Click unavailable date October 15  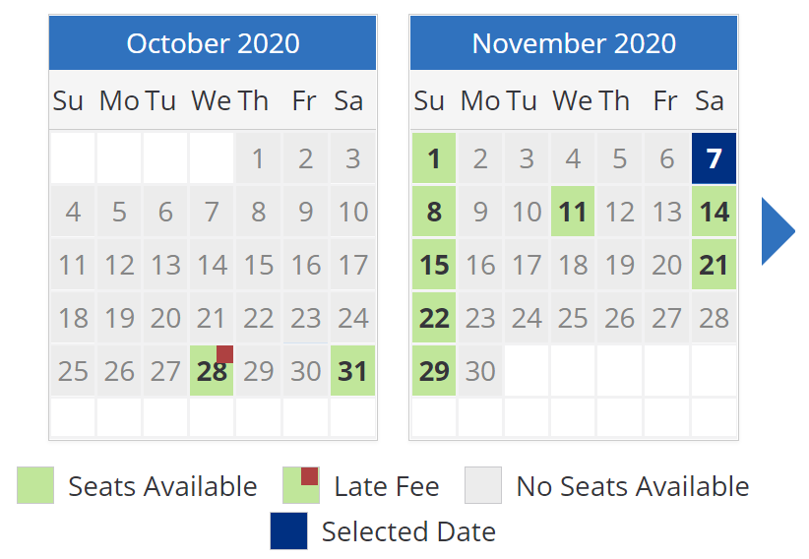click(x=259, y=265)
